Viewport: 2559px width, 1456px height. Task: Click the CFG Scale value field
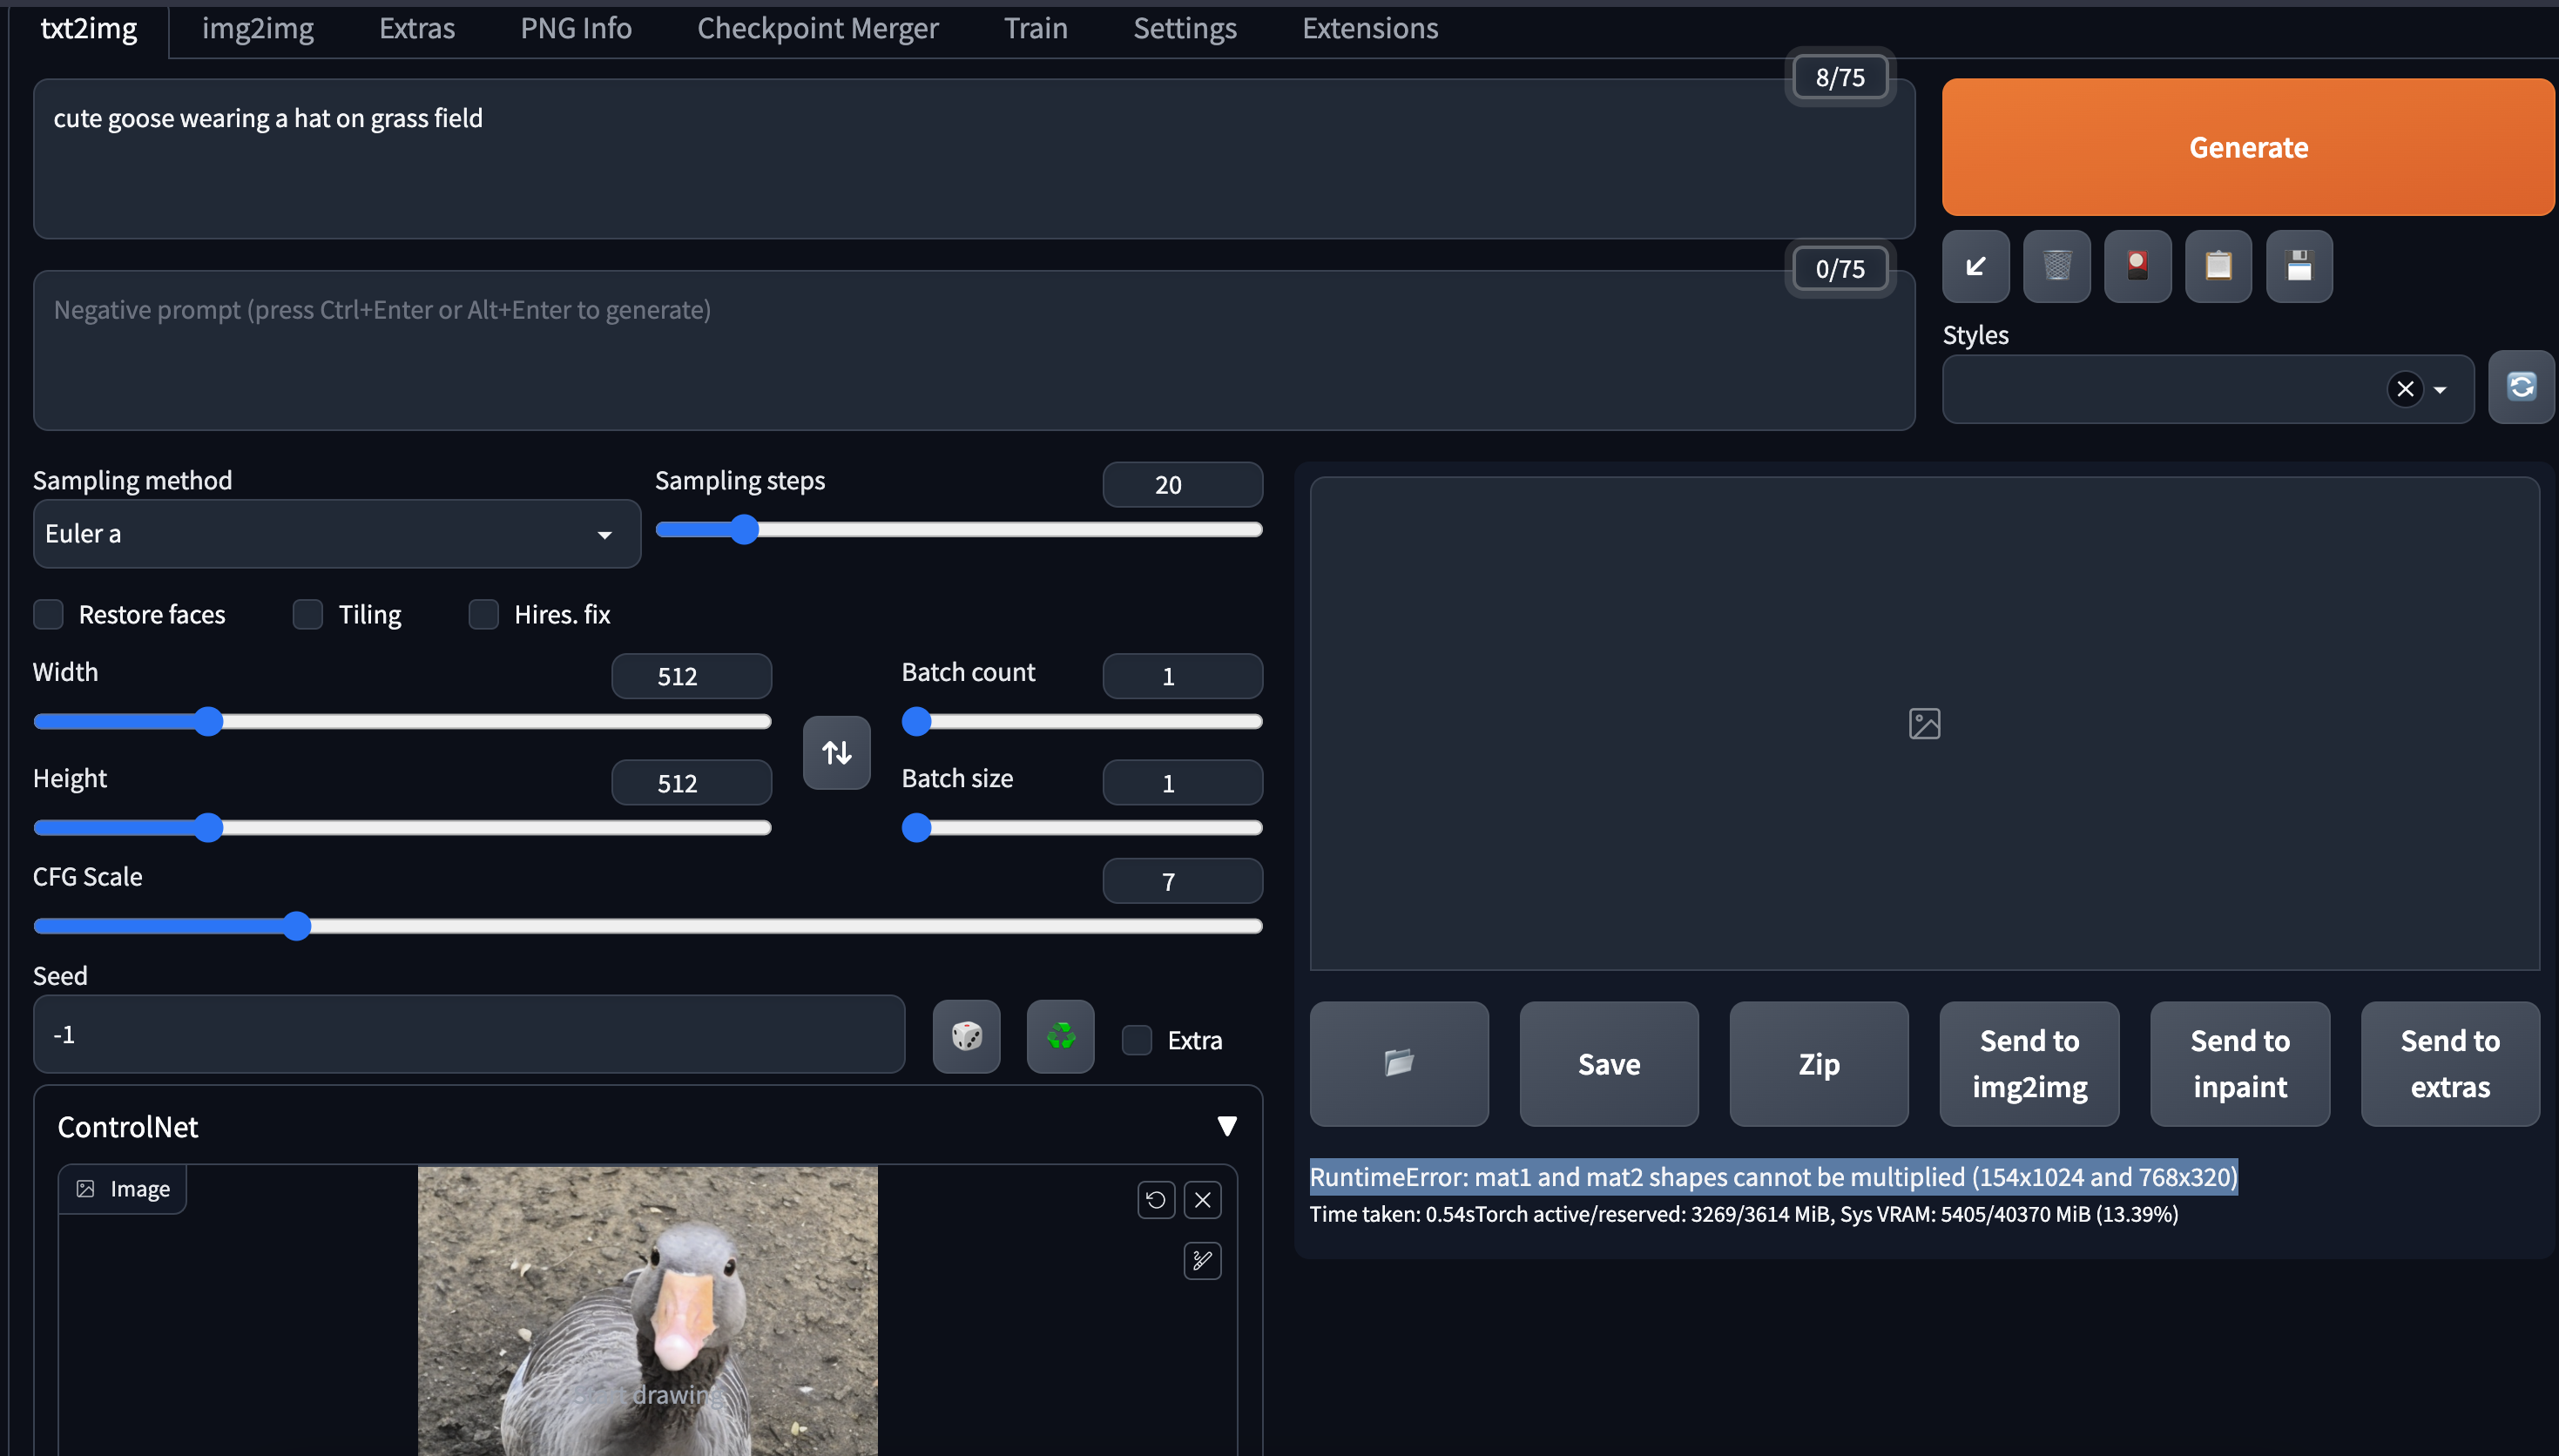click(x=1182, y=881)
